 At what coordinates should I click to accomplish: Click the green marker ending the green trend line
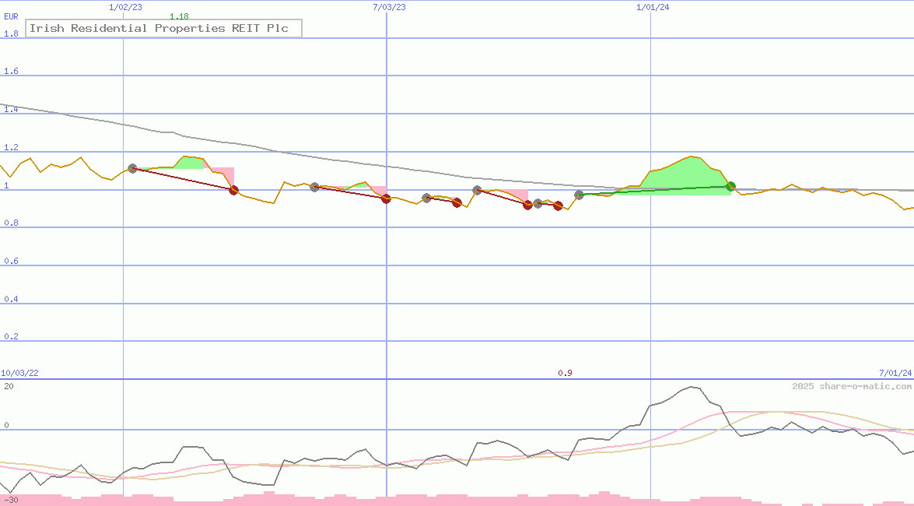[x=730, y=186]
